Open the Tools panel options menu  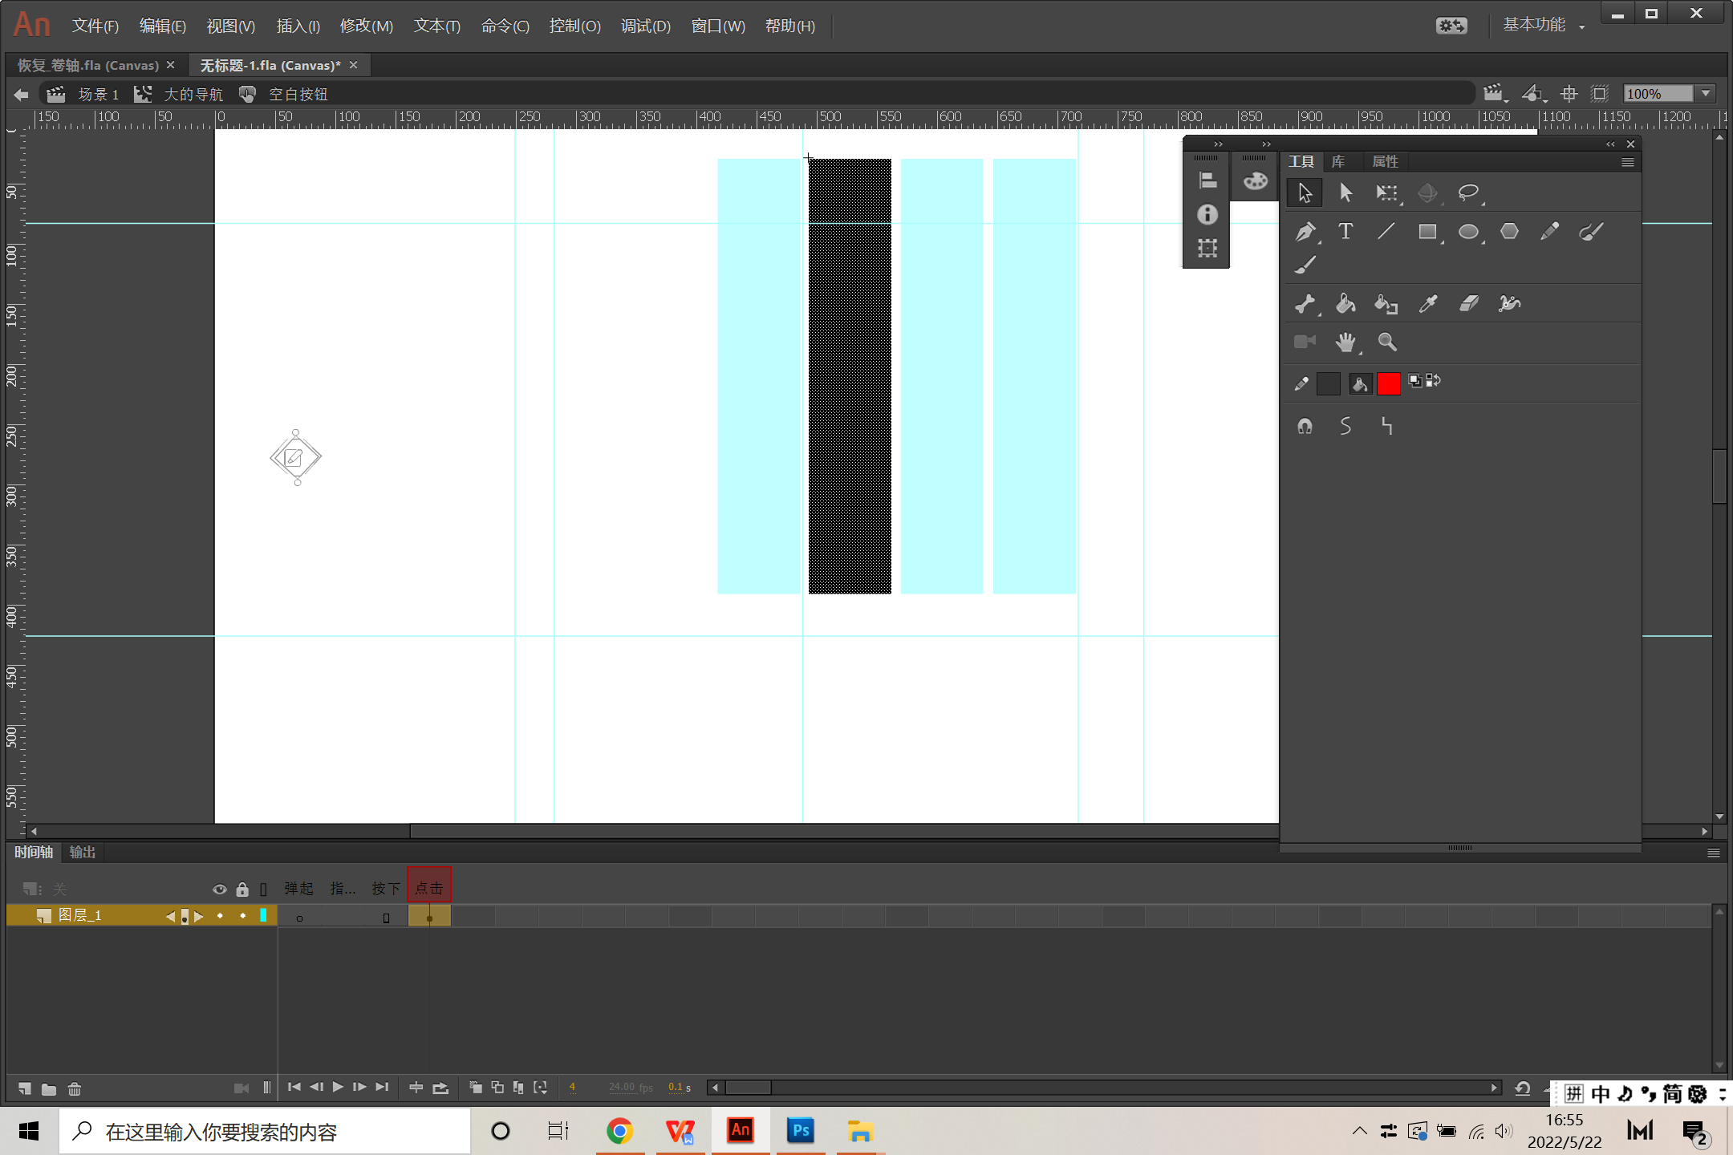[x=1627, y=162]
